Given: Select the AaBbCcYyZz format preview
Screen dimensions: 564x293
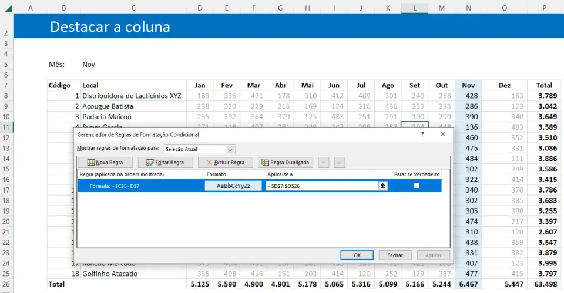Looking at the screenshot, I should [233, 186].
